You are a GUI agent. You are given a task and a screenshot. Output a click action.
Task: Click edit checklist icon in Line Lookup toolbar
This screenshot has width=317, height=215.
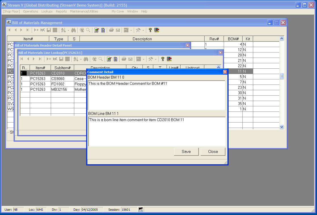pyautogui.click(x=109, y=59)
